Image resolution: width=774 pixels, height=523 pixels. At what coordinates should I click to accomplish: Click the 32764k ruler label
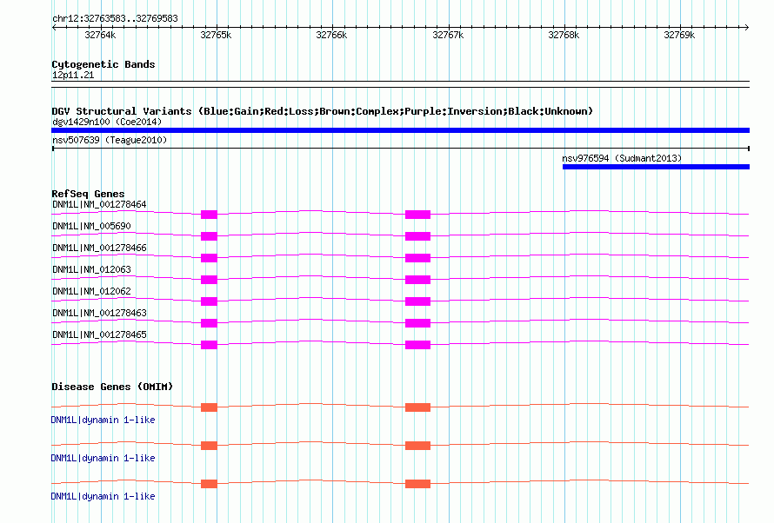point(100,35)
